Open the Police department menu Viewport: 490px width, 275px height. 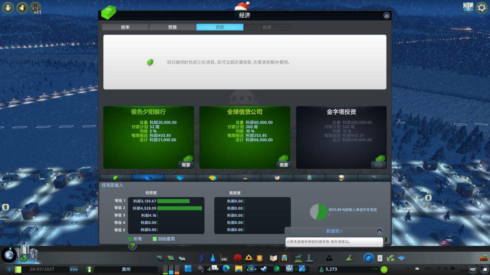[260, 258]
